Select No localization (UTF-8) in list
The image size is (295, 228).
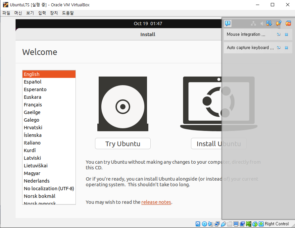point(49,189)
